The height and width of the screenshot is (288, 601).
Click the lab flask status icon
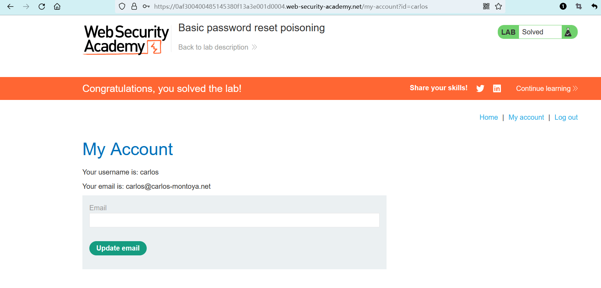(568, 32)
